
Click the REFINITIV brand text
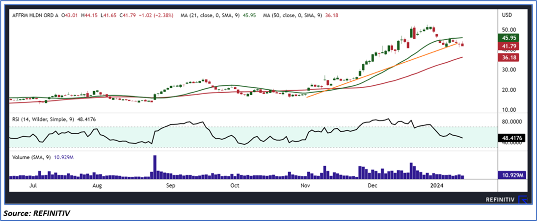click(x=500, y=200)
